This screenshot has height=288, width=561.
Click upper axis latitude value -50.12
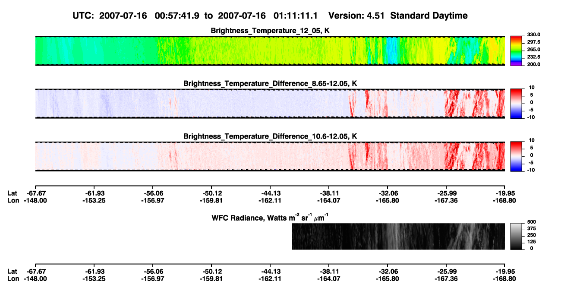[211, 193]
